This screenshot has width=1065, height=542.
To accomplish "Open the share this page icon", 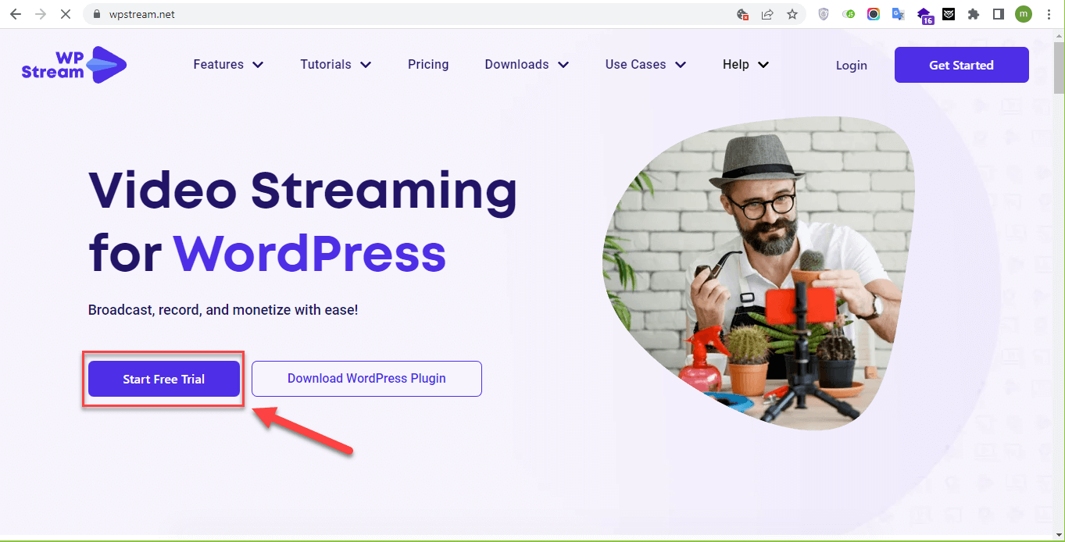I will [767, 14].
